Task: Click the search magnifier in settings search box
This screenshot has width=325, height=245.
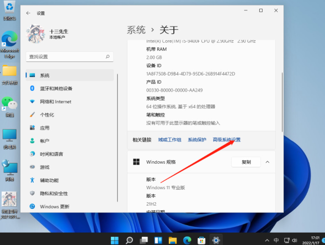Action: coord(108,57)
